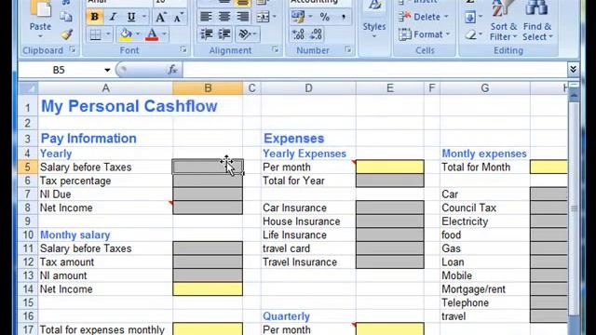Apply red Font Color

(x=152, y=34)
